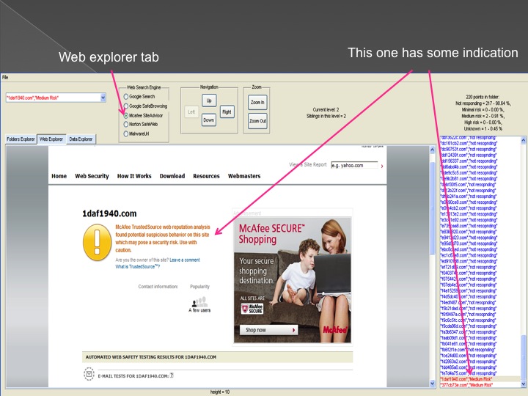This screenshot has width=528, height=396.
Task: Select Mcafee SiteAdvisor radio option
Action: coord(126,116)
